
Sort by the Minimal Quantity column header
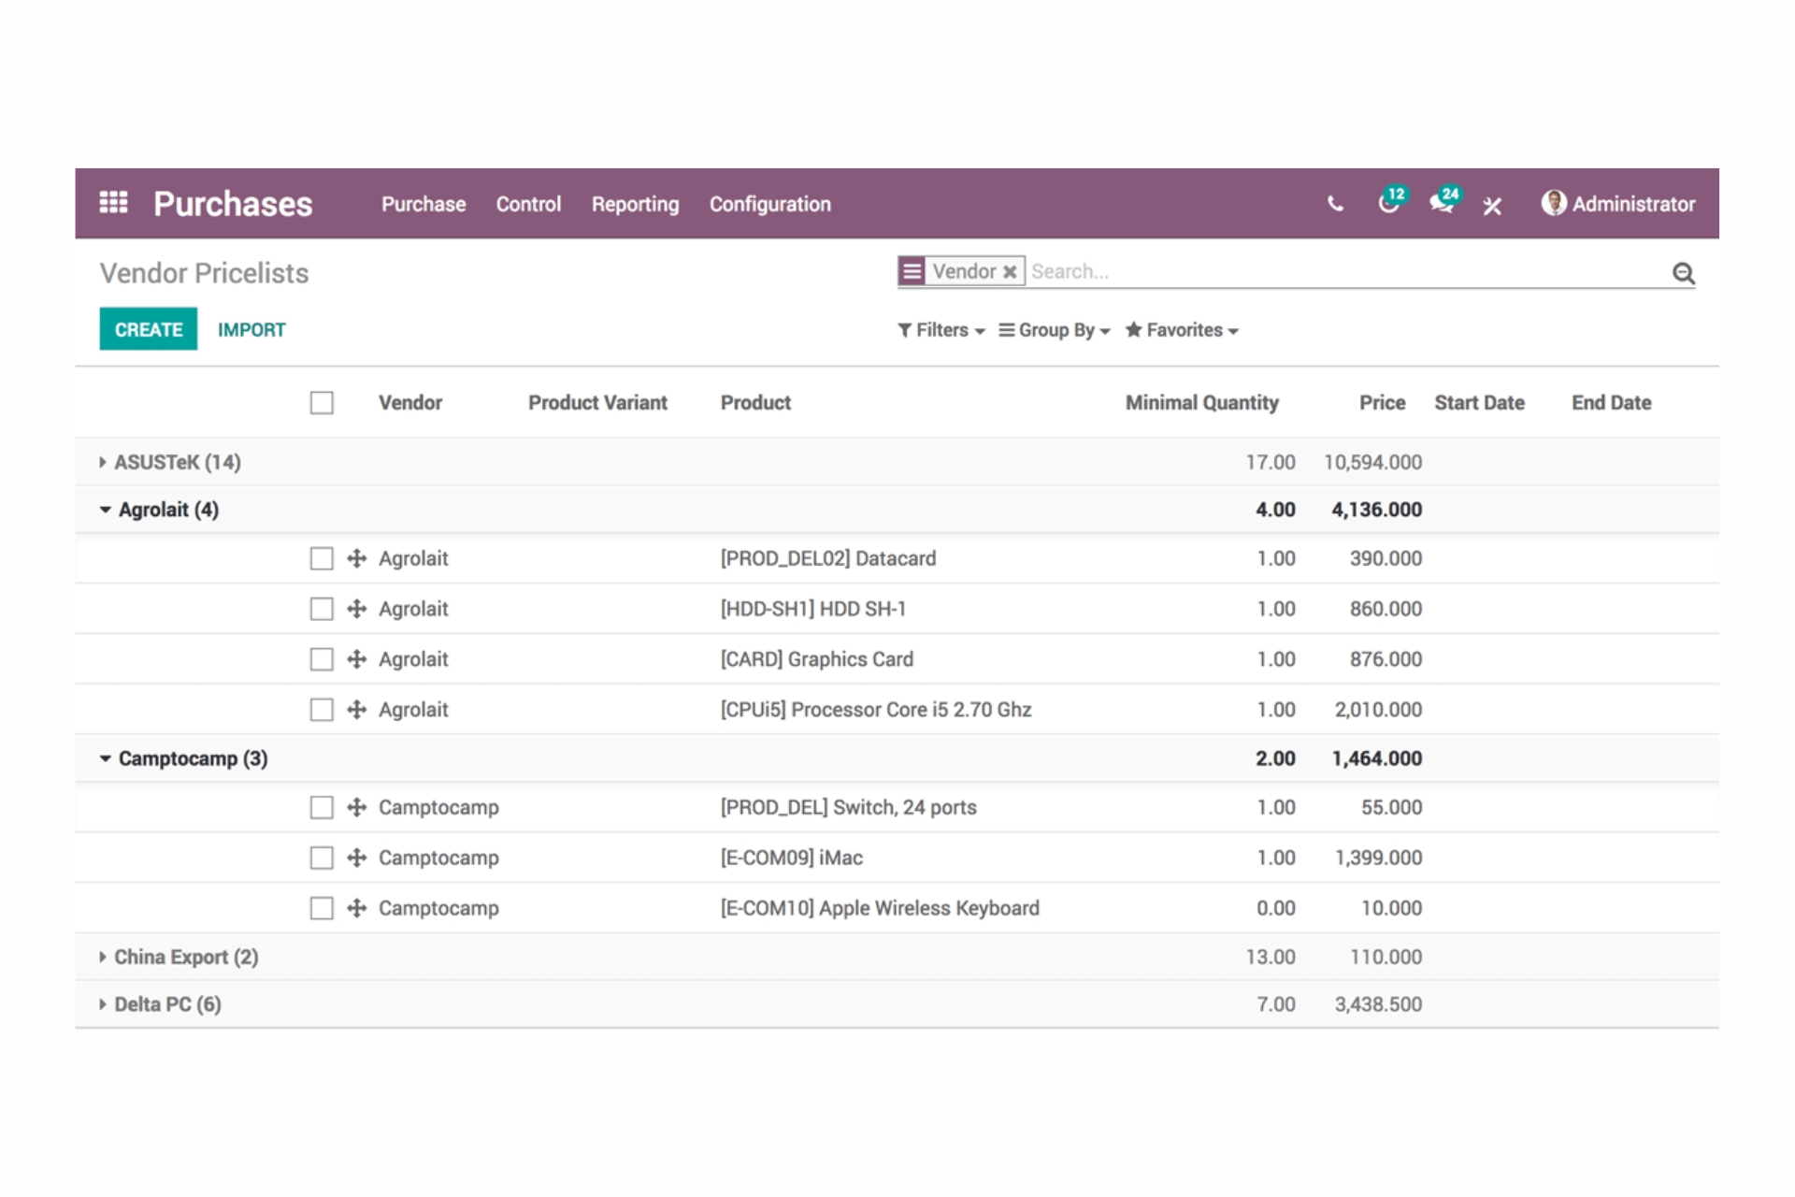tap(1201, 403)
